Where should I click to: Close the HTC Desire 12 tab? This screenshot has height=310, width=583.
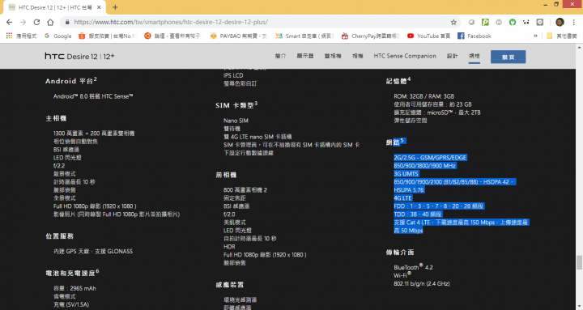(99, 7)
